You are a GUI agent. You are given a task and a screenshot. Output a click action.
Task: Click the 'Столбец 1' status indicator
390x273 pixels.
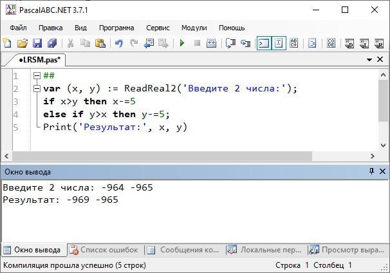tap(333, 265)
